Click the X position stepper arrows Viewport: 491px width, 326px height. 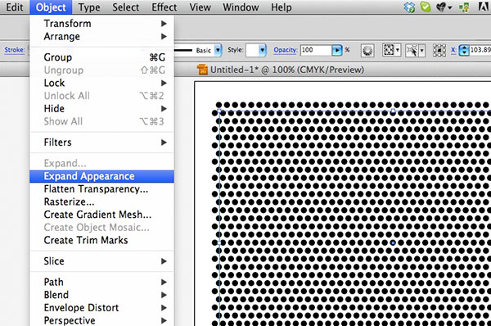[464, 50]
